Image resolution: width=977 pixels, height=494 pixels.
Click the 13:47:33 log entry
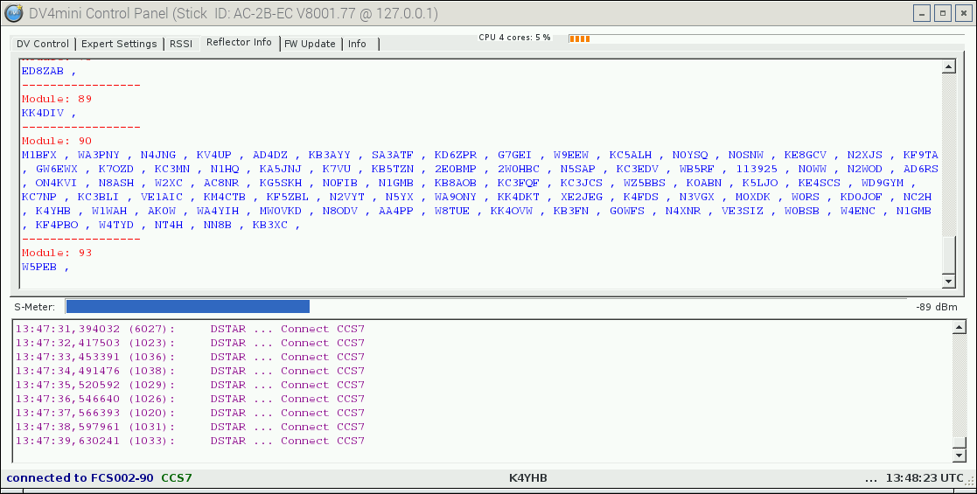click(x=190, y=357)
